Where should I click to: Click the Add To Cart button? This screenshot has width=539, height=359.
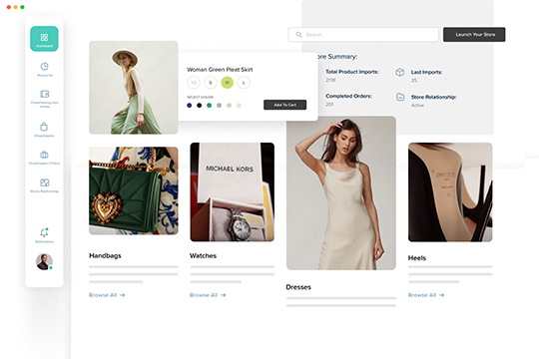click(284, 105)
